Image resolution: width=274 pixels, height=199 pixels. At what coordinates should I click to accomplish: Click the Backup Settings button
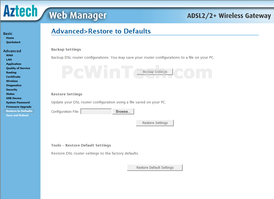pyautogui.click(x=155, y=72)
